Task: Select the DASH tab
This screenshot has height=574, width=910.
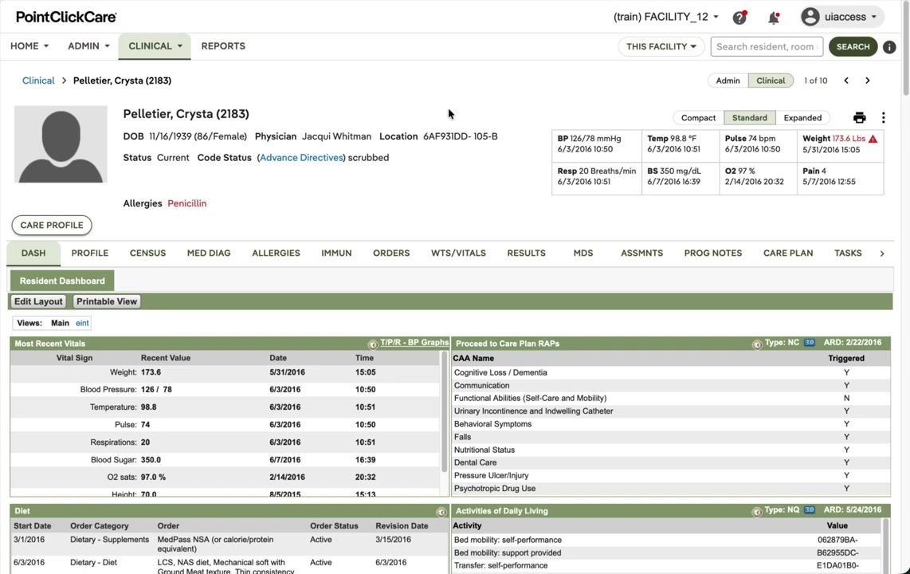Action: pos(33,254)
